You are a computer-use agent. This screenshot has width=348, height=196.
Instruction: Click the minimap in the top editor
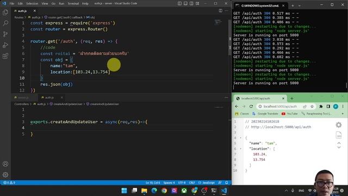pyautogui.click(x=218, y=22)
